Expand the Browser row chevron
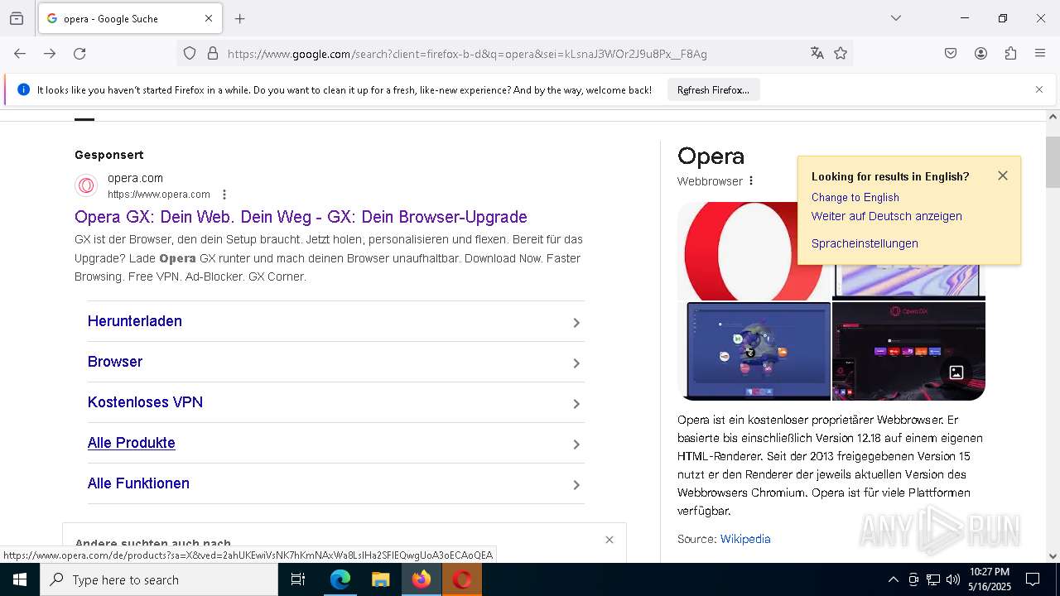The width and height of the screenshot is (1060, 596). click(576, 363)
